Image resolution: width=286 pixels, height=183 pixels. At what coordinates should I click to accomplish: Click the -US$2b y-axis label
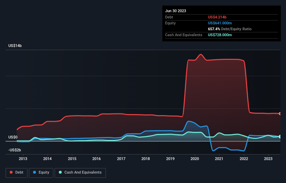tap(15, 150)
